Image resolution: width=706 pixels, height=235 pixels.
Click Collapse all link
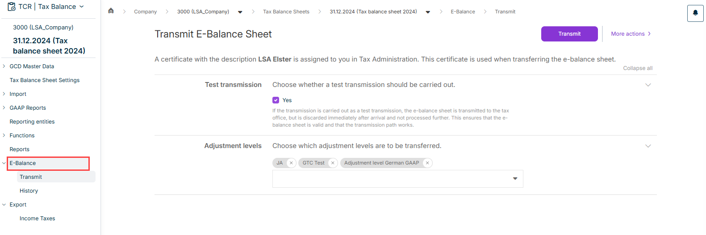[638, 68]
